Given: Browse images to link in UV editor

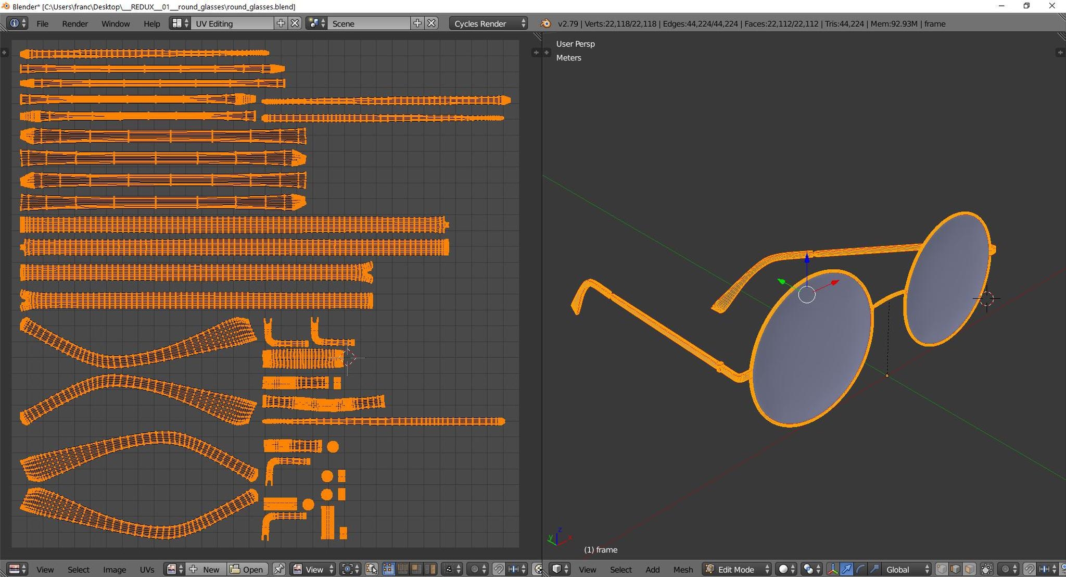Looking at the screenshot, I should [175, 569].
